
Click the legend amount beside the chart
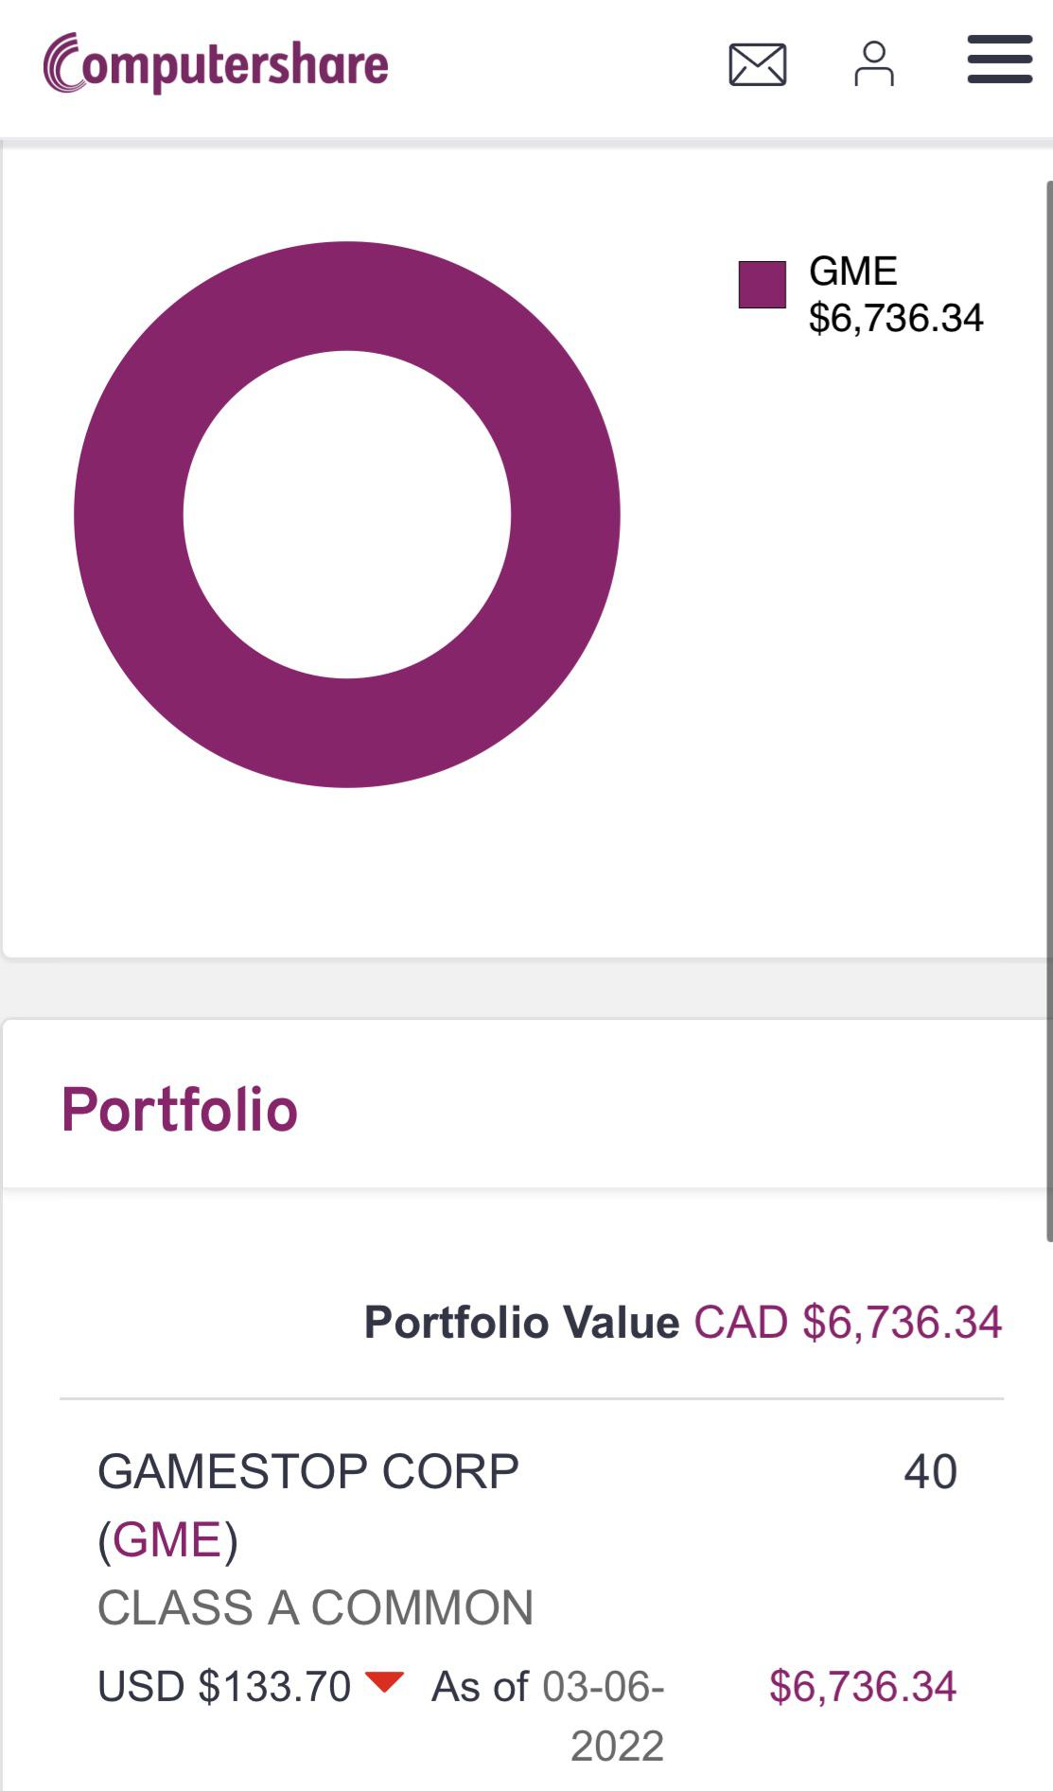click(895, 318)
